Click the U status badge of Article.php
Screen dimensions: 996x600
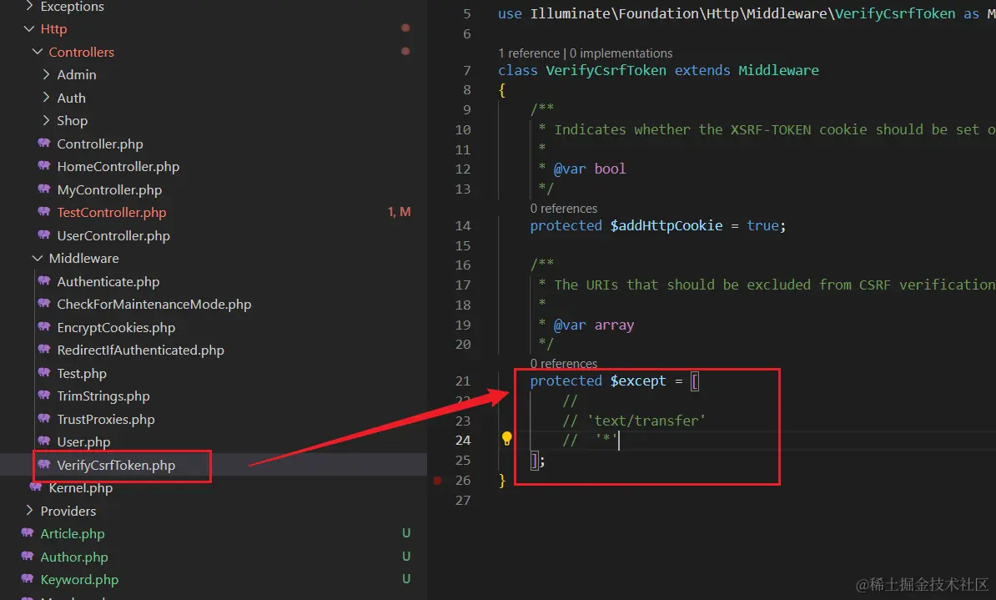[406, 532]
